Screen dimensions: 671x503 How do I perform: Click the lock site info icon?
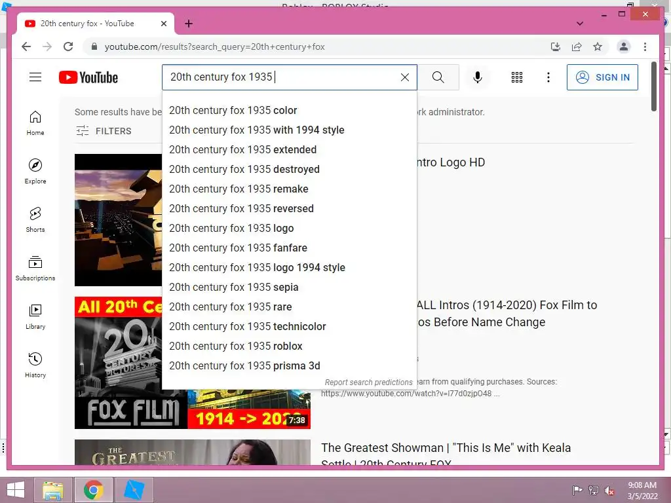point(94,47)
